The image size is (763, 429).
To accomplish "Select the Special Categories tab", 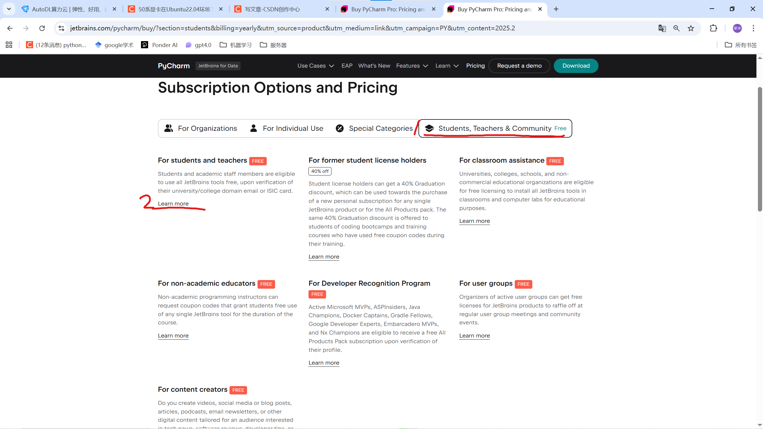I will click(374, 128).
